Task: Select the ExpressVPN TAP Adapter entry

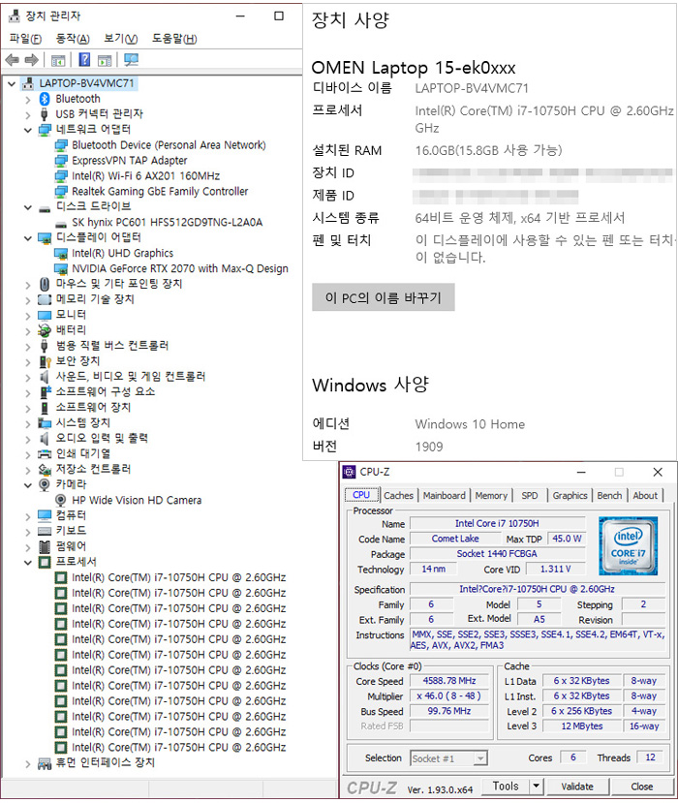Action: 129,160
